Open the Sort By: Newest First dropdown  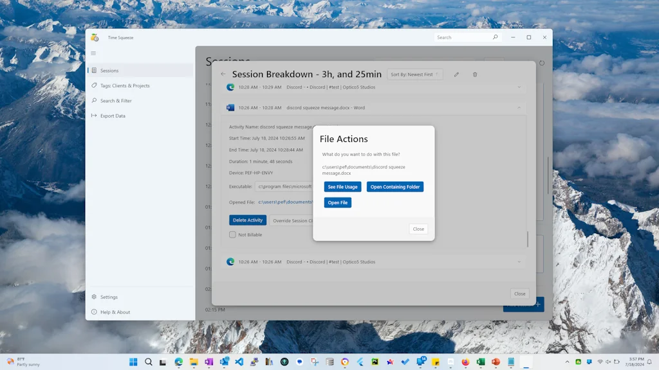415,75
